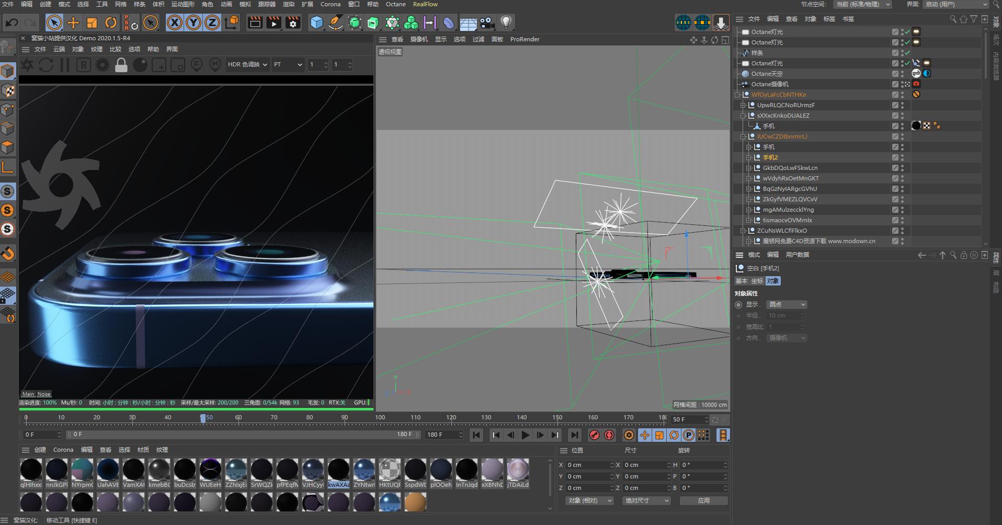Screen dimensions: 1002x525
Task: Pick material with the M marker icon
Action: tap(215, 65)
